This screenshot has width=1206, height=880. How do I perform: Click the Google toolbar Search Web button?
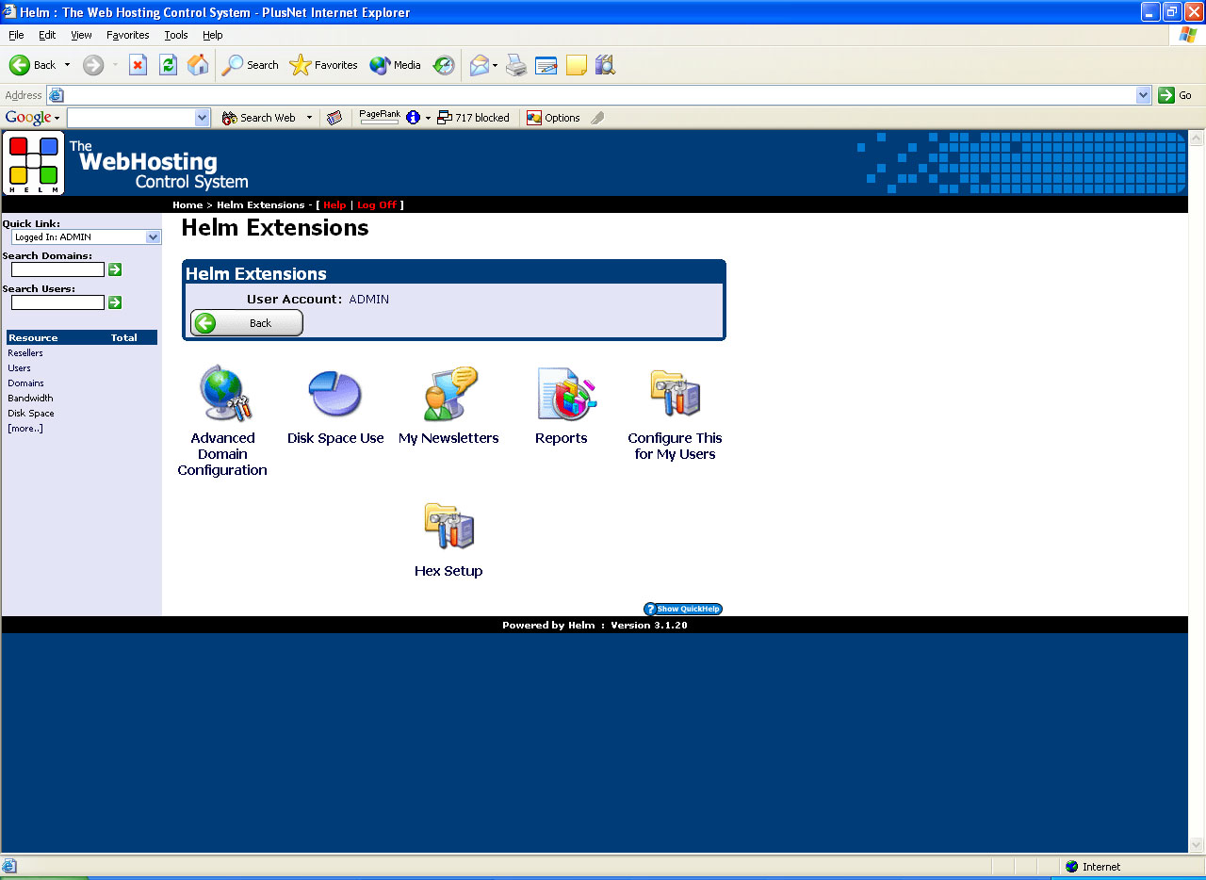259,118
